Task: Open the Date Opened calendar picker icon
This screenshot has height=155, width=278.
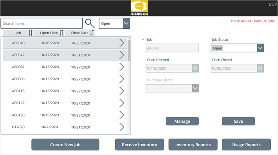Action: click(195, 68)
